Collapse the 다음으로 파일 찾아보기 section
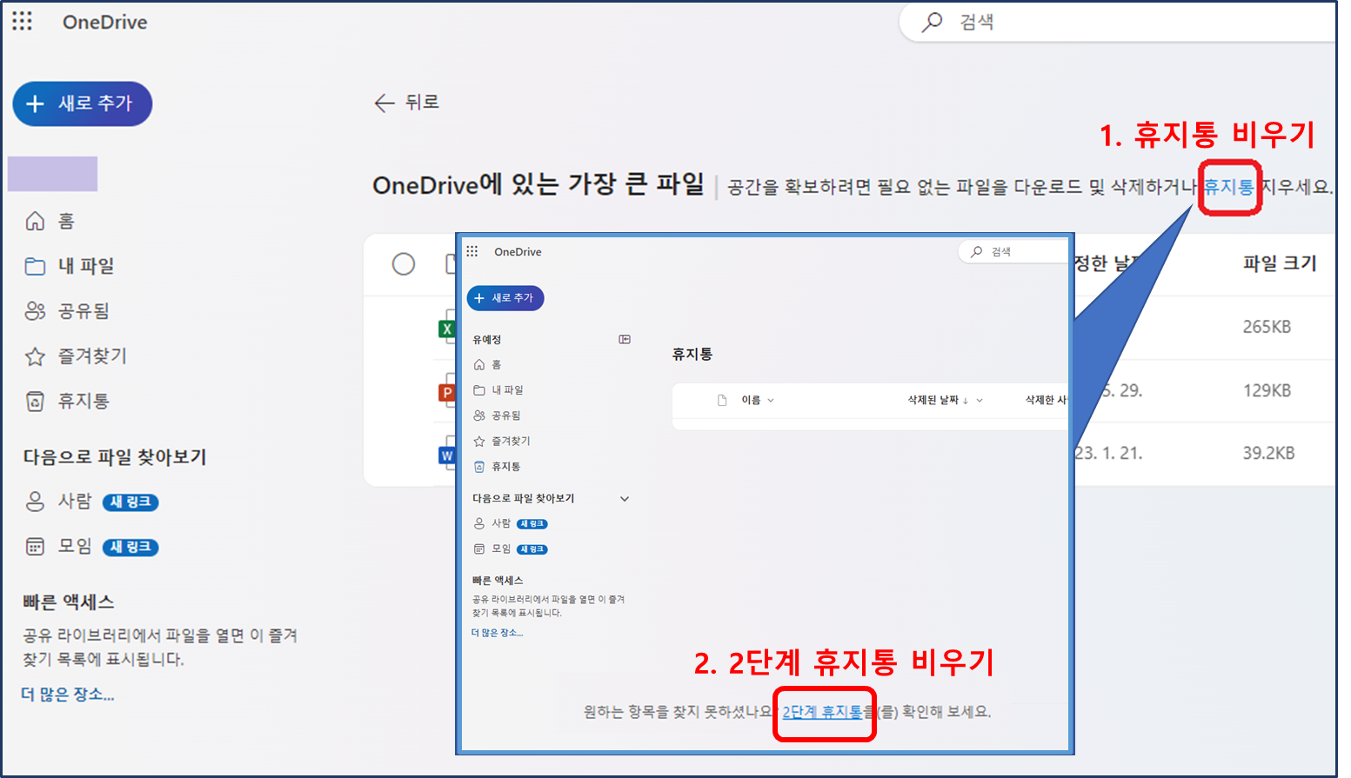The height and width of the screenshot is (778, 1351). tap(625, 498)
